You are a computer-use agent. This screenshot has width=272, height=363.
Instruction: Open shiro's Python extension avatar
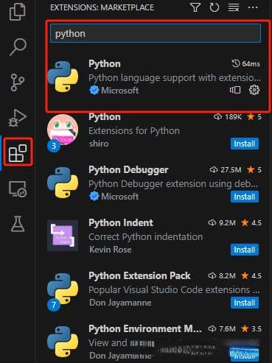63,130
